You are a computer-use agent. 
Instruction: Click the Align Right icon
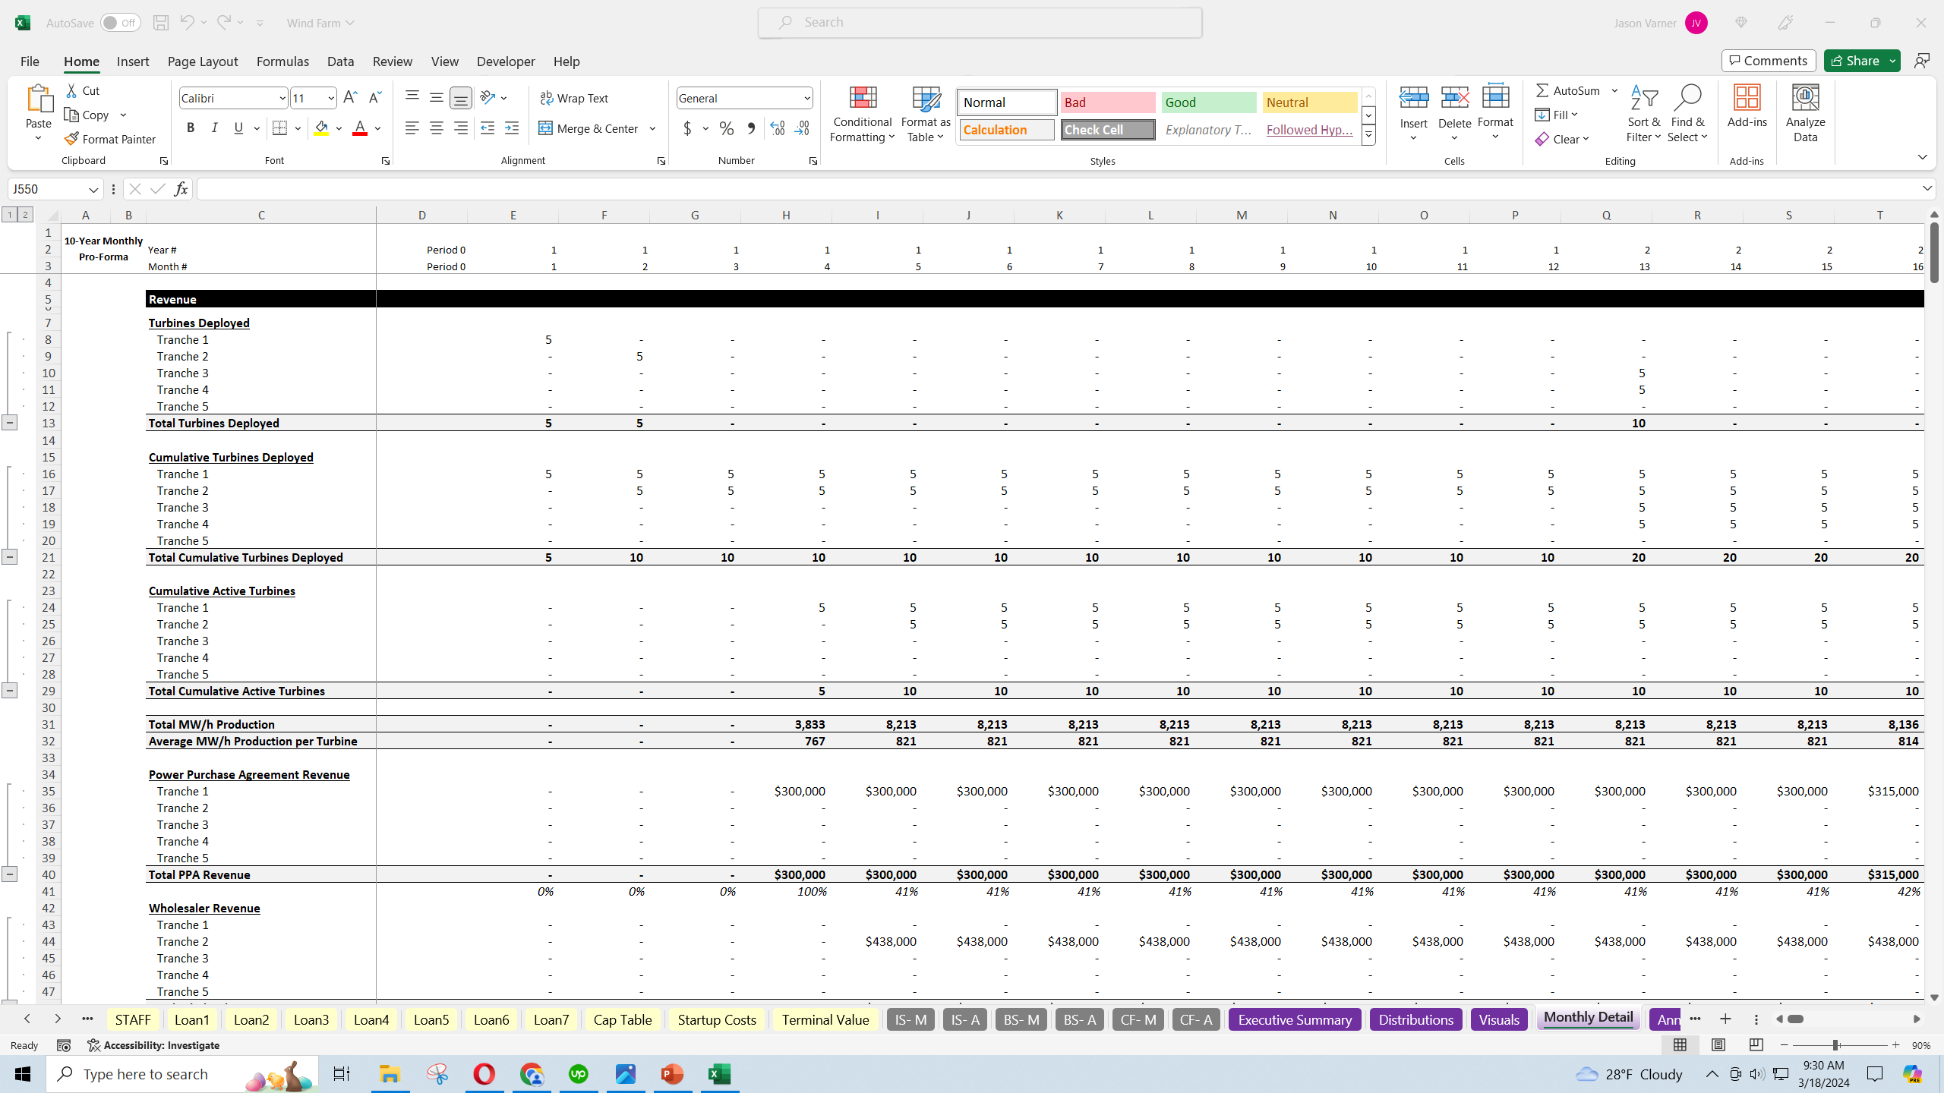pos(461,128)
